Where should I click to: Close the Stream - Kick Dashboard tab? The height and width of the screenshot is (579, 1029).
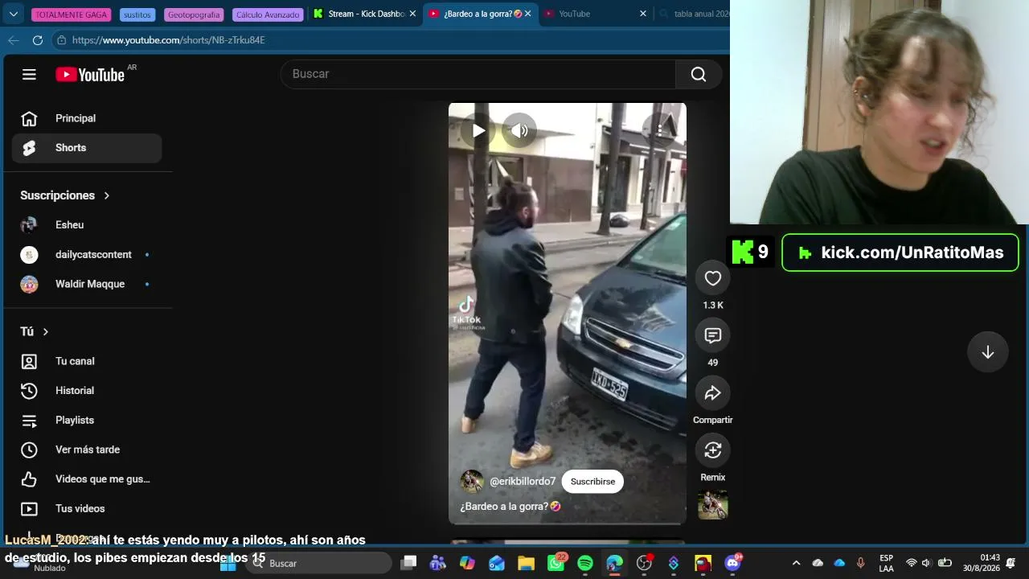[412, 14]
